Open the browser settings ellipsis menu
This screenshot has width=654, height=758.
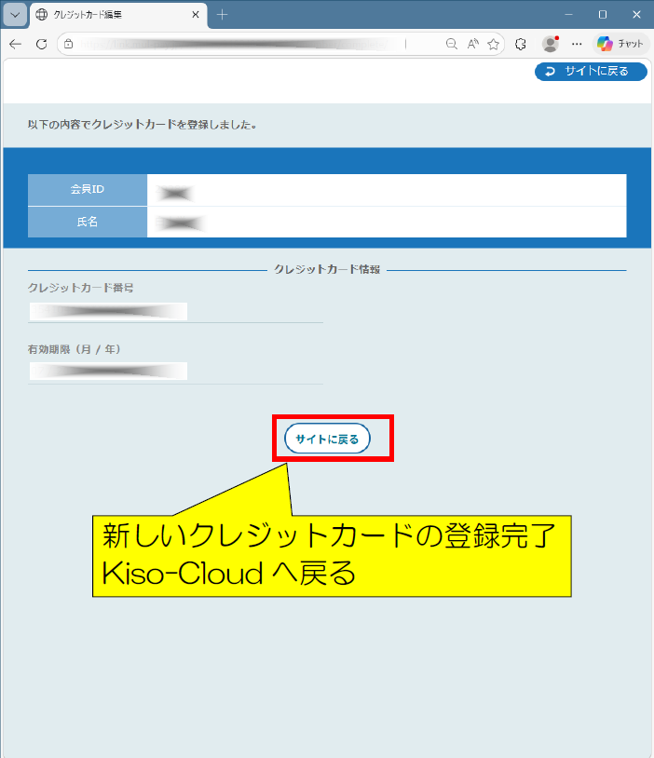point(577,44)
